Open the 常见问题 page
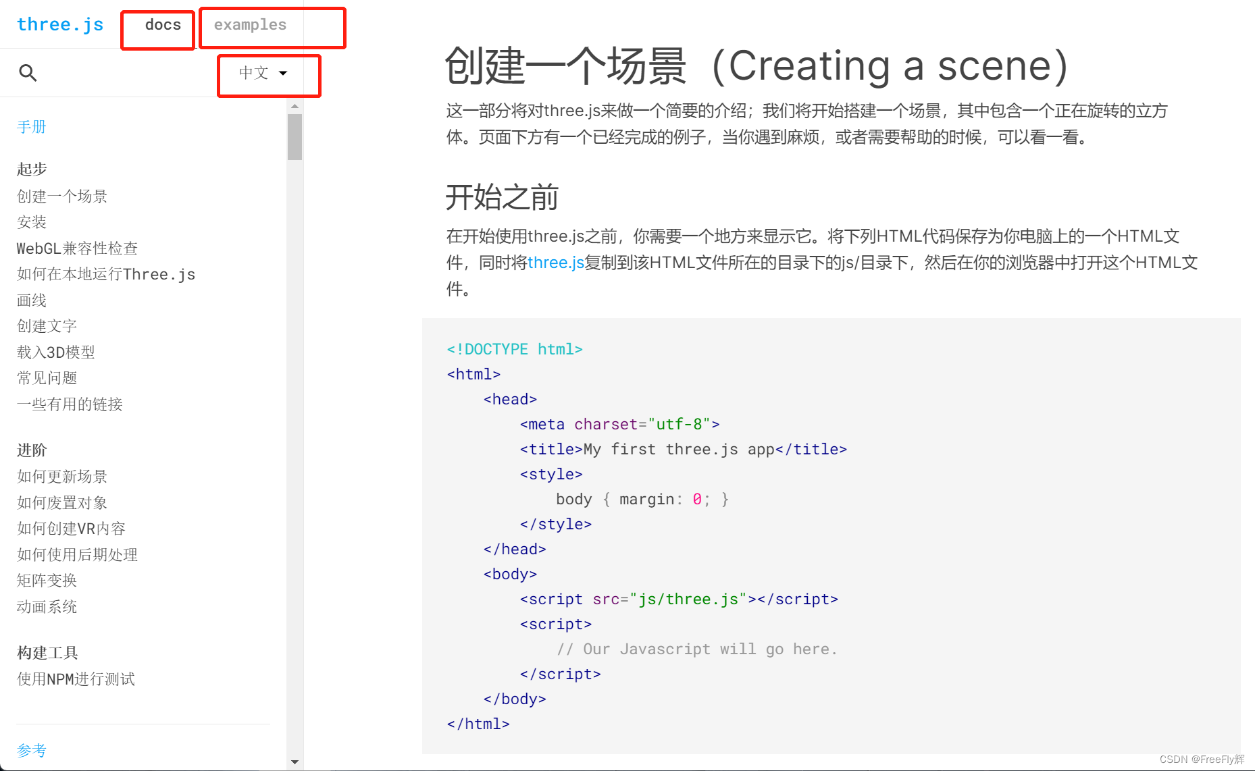This screenshot has width=1255, height=771. tap(47, 378)
